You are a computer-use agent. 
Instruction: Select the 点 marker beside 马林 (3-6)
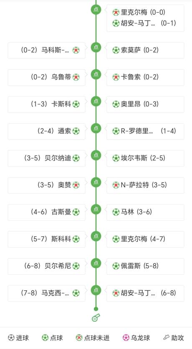pos(96,209)
